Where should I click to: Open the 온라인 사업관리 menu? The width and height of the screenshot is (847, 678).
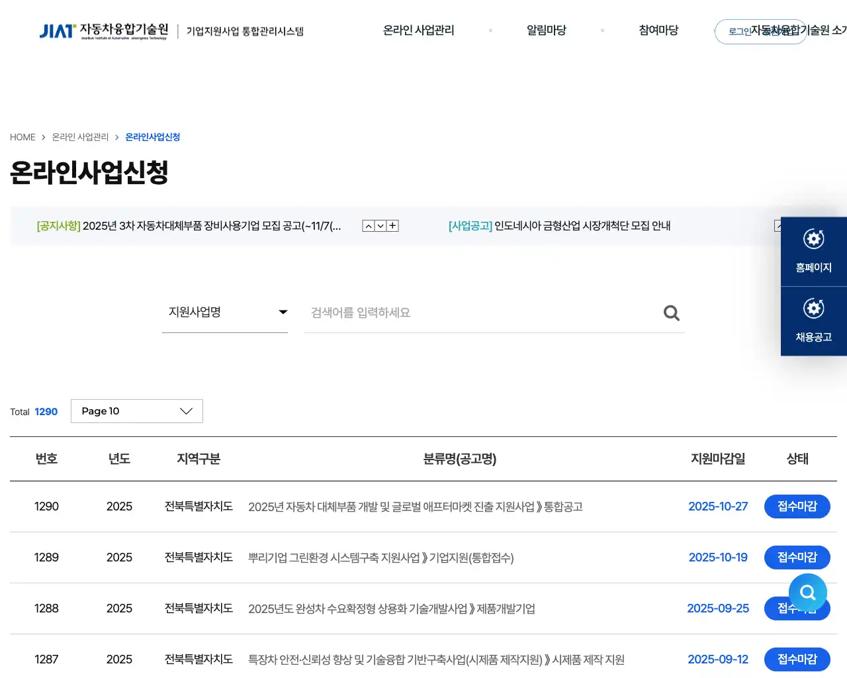point(418,30)
